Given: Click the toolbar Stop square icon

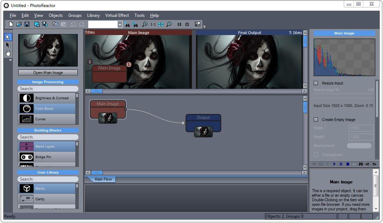Looking at the screenshot, I should point(187,24).
